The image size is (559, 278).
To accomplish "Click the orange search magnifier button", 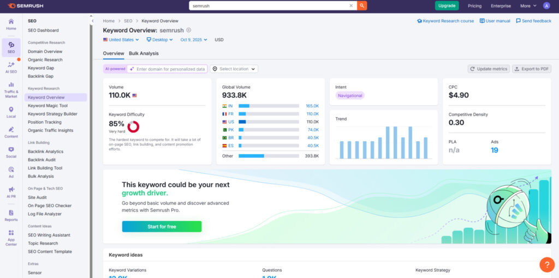I will tap(361, 5).
